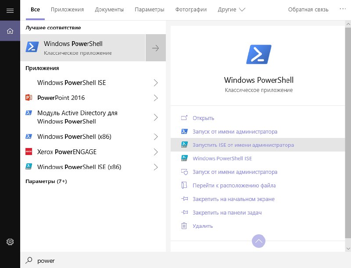
Task: Open search settings gear icon
Action: point(10,242)
